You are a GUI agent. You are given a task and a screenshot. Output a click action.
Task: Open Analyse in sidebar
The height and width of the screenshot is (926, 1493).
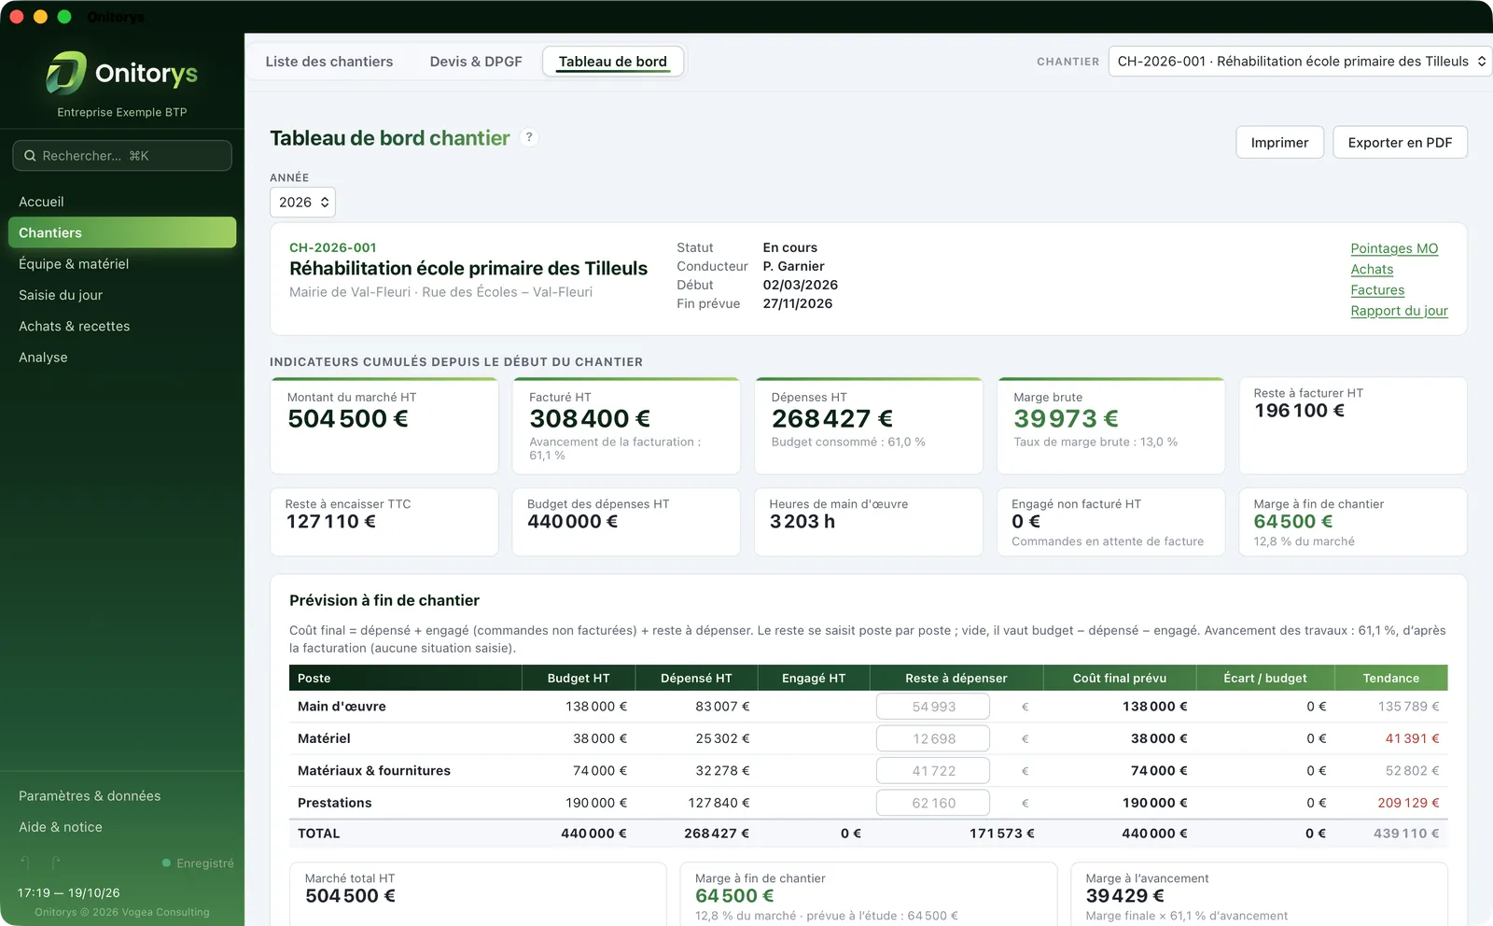[122, 358]
